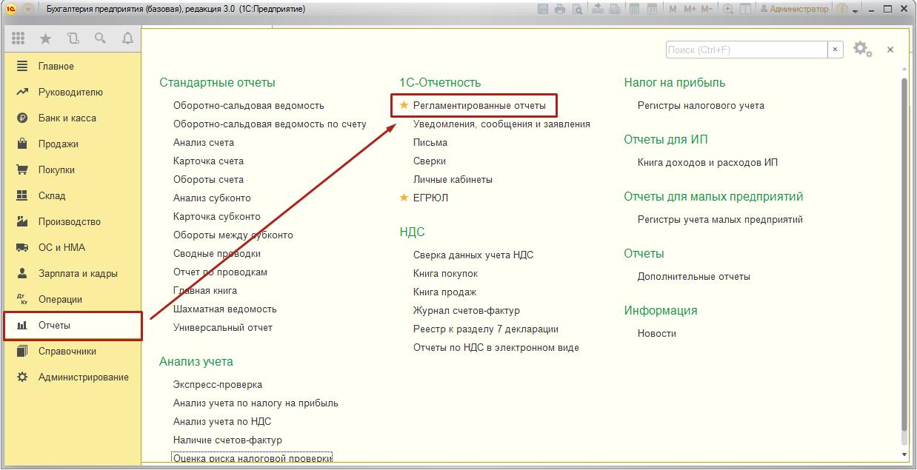Click the Администратор user button
This screenshot has width=917, height=470.
point(793,9)
